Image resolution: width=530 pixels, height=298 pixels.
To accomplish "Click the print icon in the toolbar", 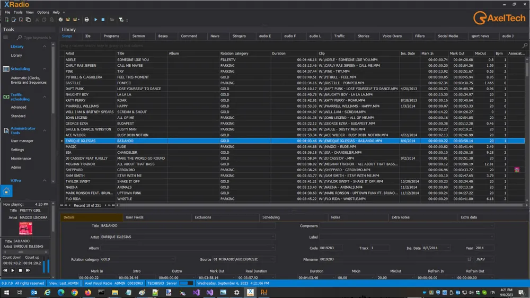I will pyautogui.click(x=87, y=20).
